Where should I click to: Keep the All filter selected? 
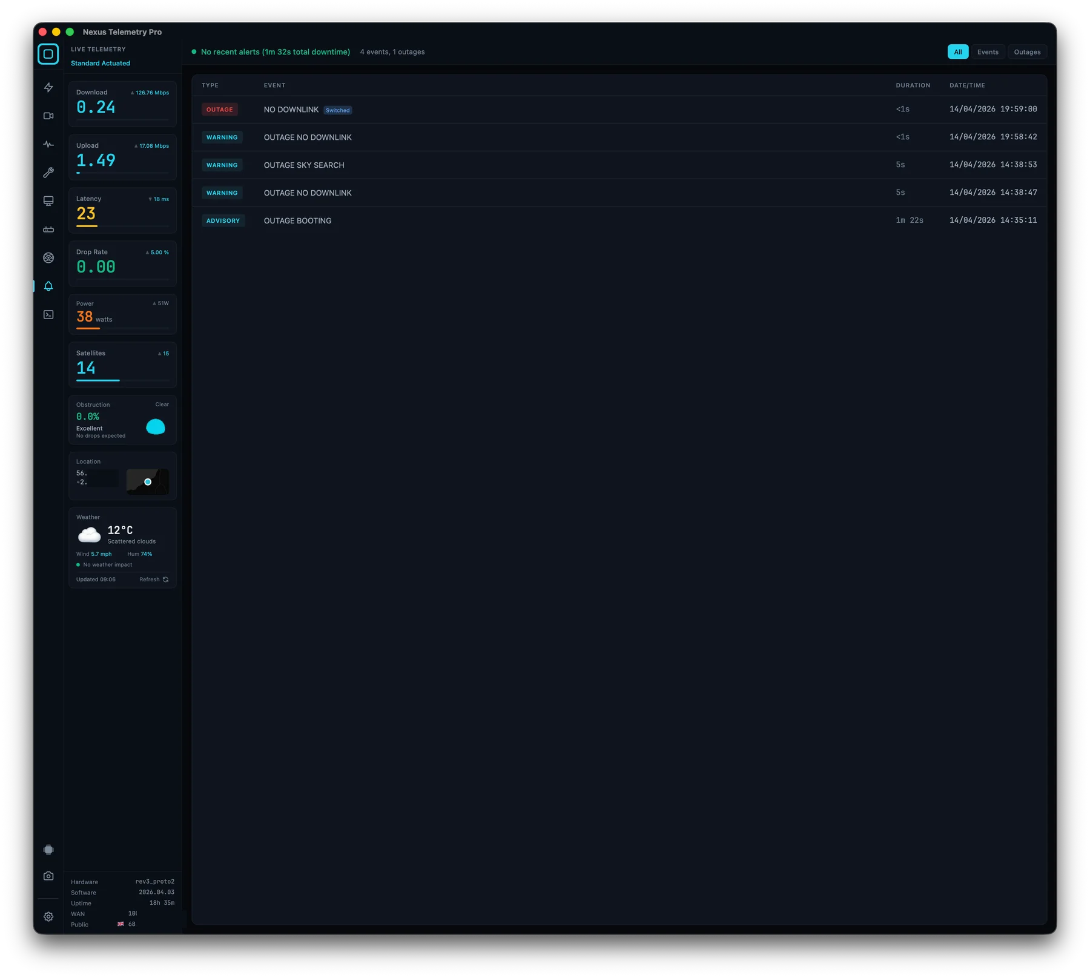[958, 51]
